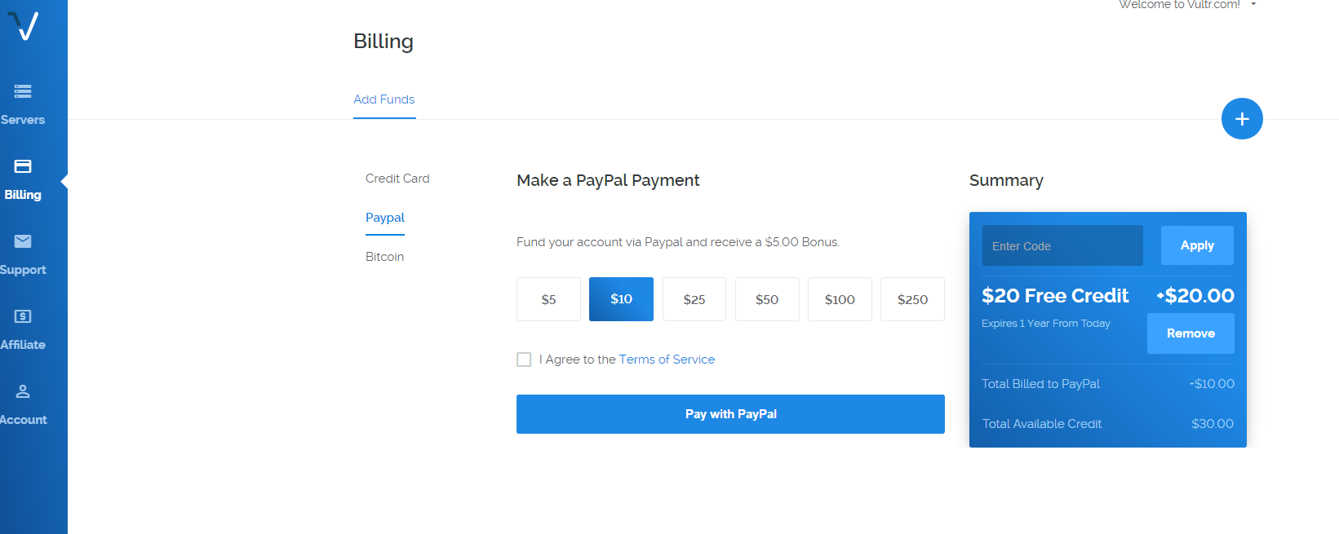Click the Vultr logo icon
Viewport: 1339px width, 534px height.
tap(23, 25)
